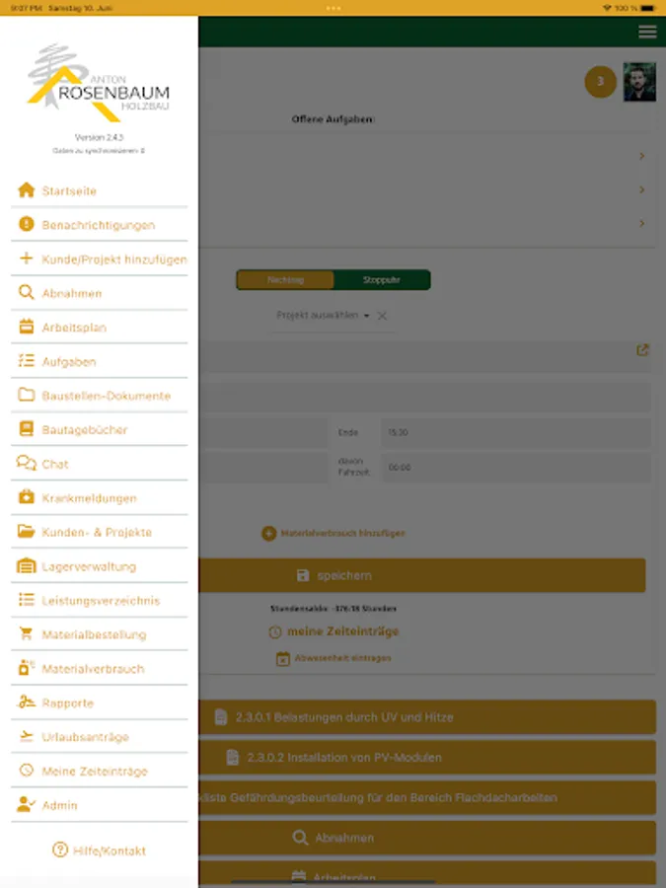Expand the Projekt auswählen dropdown
666x888 pixels.
point(323,315)
